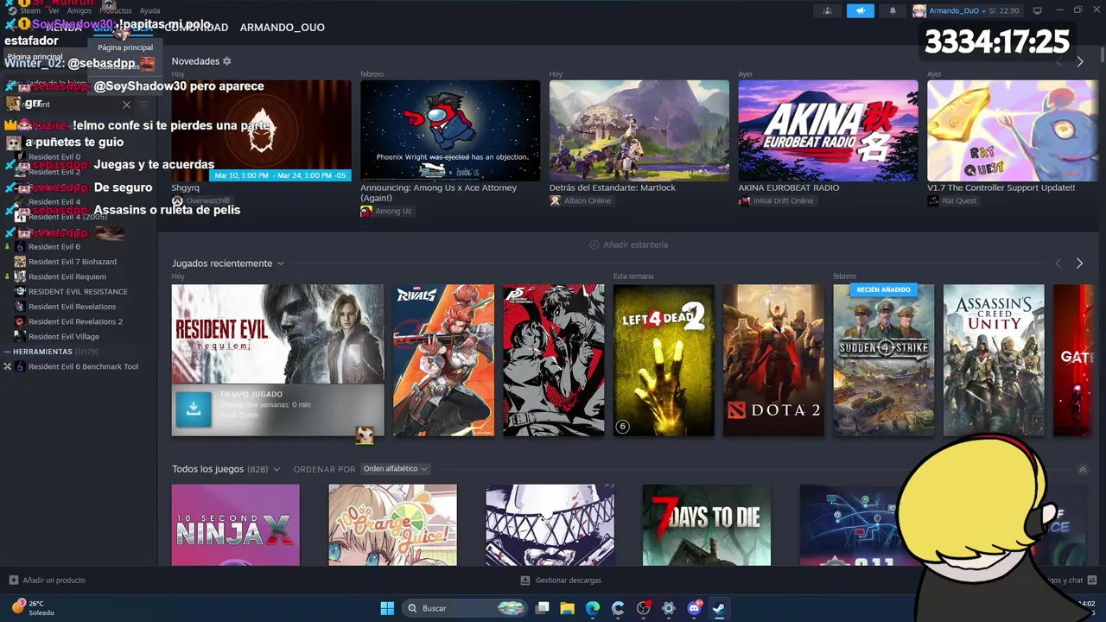Open the friends activity icon in the top bar
Image resolution: width=1106 pixels, height=622 pixels.
click(828, 10)
